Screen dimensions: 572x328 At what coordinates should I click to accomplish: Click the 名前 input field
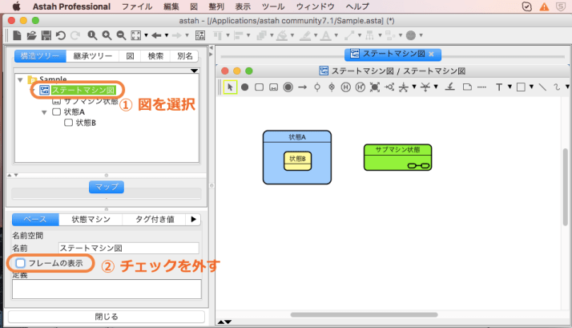coord(129,248)
